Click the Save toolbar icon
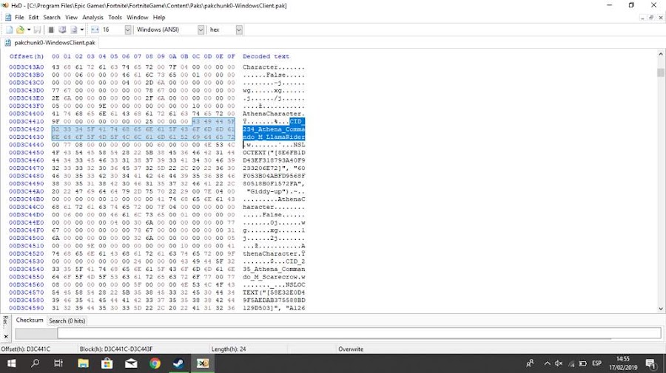 pyautogui.click(x=38, y=30)
